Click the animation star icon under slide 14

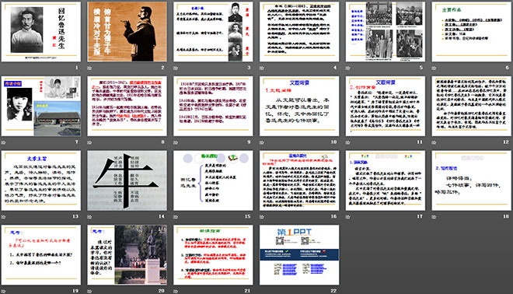(x=89, y=217)
